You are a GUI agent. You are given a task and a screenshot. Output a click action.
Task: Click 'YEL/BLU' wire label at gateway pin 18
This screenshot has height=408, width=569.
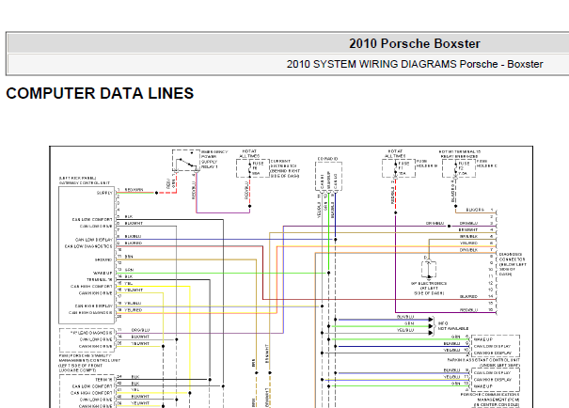tap(134, 303)
